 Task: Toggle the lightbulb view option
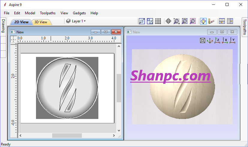pos(203,21)
